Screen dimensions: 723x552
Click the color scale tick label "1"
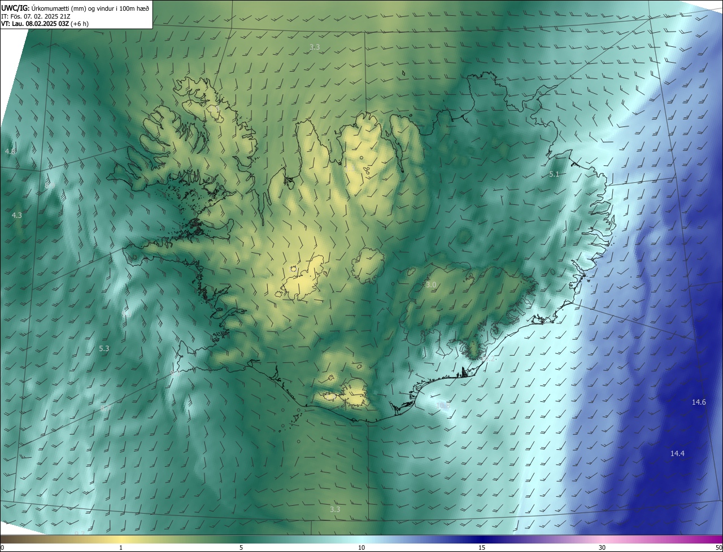(121, 547)
